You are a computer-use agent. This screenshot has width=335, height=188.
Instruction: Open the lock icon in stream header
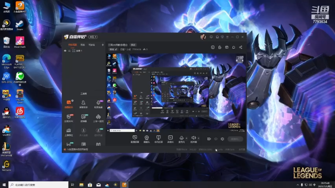pyautogui.click(x=220, y=48)
